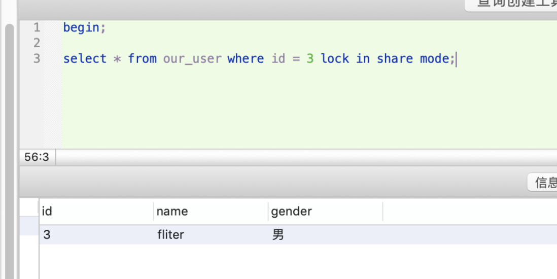Viewport: 557px width, 279px height.
Task: Click the where keyword in the query
Action: [246, 59]
